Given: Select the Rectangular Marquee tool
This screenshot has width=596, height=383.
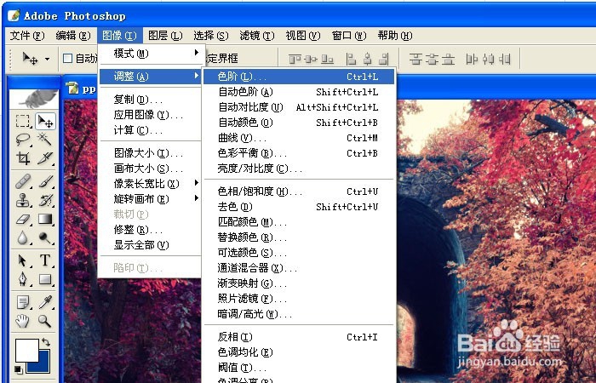Looking at the screenshot, I should coord(23,121).
